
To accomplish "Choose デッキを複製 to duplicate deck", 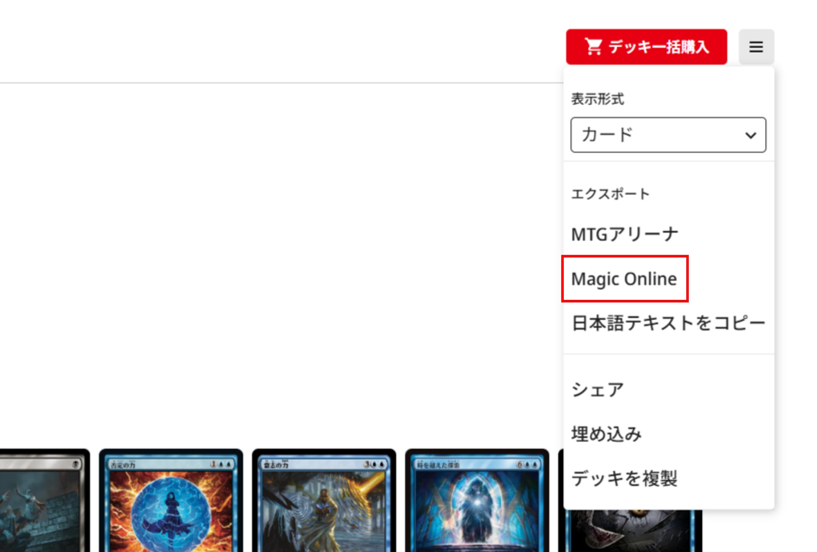I will 624,478.
